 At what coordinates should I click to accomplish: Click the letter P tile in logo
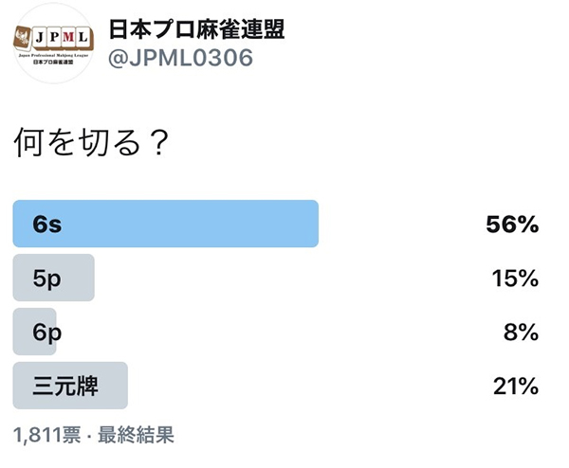[x=54, y=39]
